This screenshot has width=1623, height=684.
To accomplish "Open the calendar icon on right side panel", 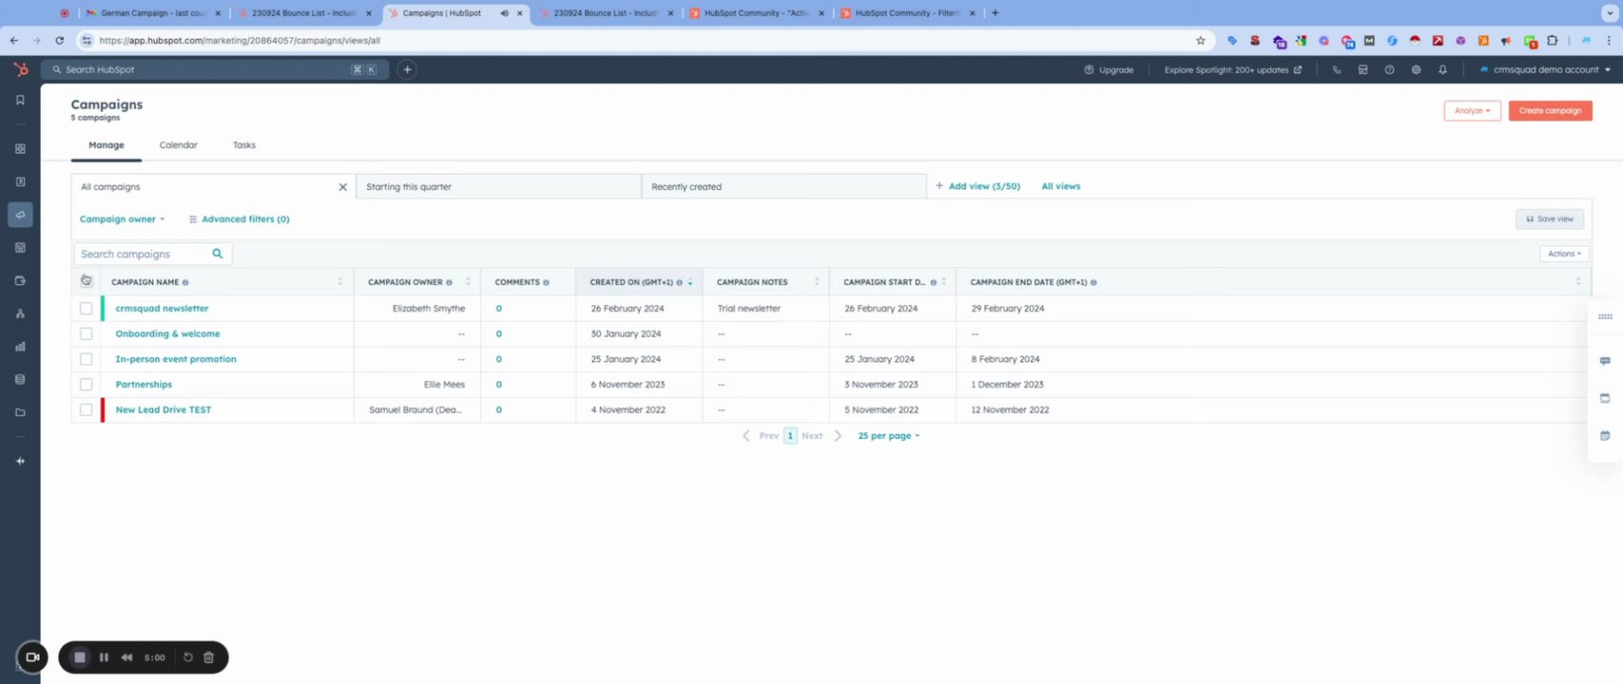I will tap(1605, 435).
